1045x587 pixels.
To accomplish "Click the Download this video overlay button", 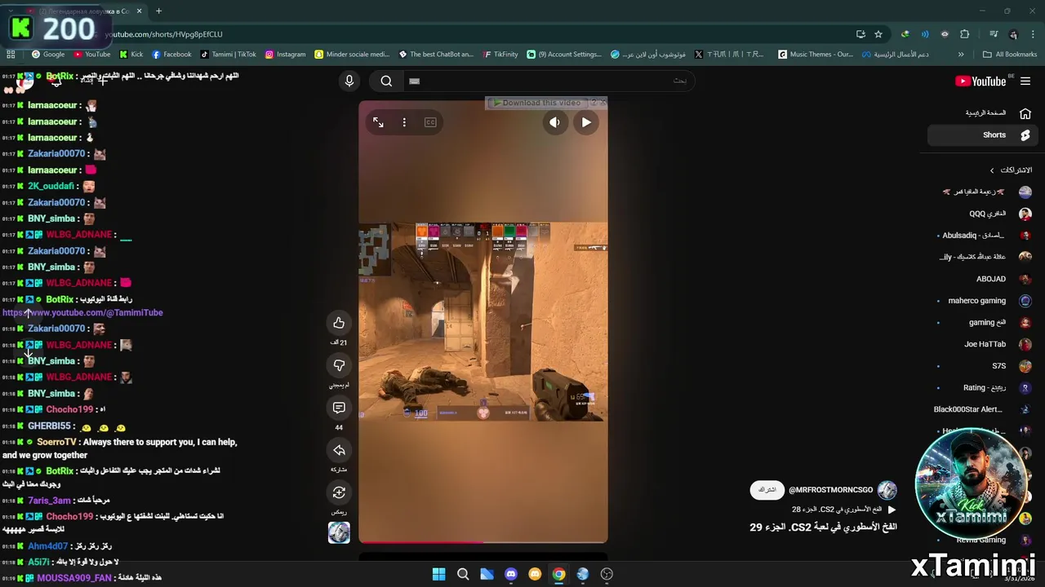I will coord(537,103).
